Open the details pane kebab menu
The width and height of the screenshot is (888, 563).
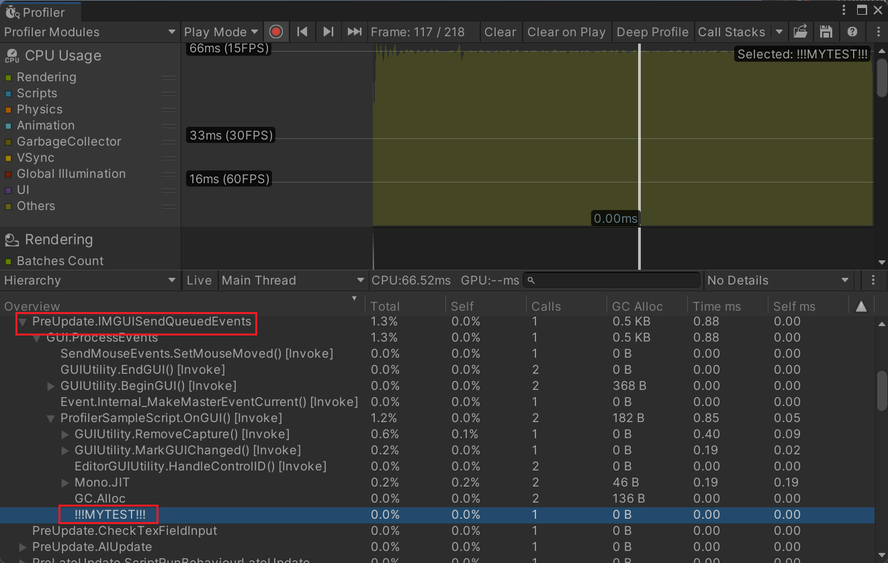coord(873,280)
